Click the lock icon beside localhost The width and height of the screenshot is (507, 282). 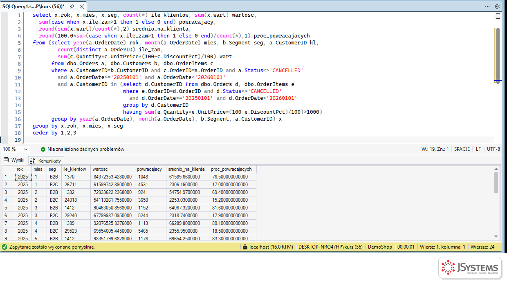(x=245, y=247)
